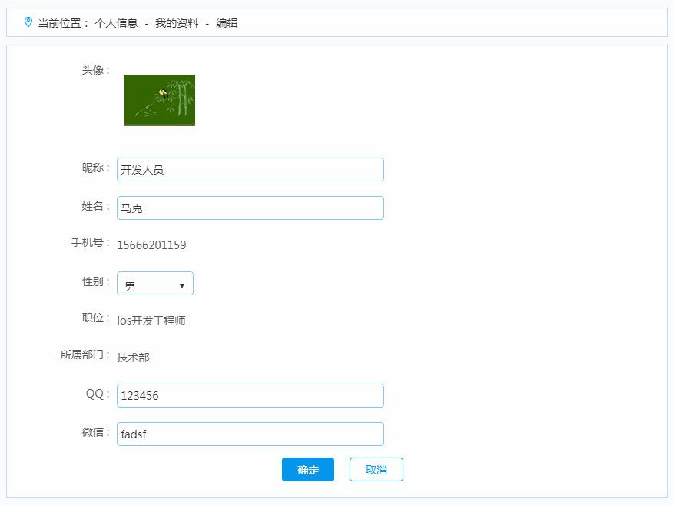The height and width of the screenshot is (506, 673).
Task: Click the 技术部 department text
Action: pyautogui.click(x=133, y=358)
